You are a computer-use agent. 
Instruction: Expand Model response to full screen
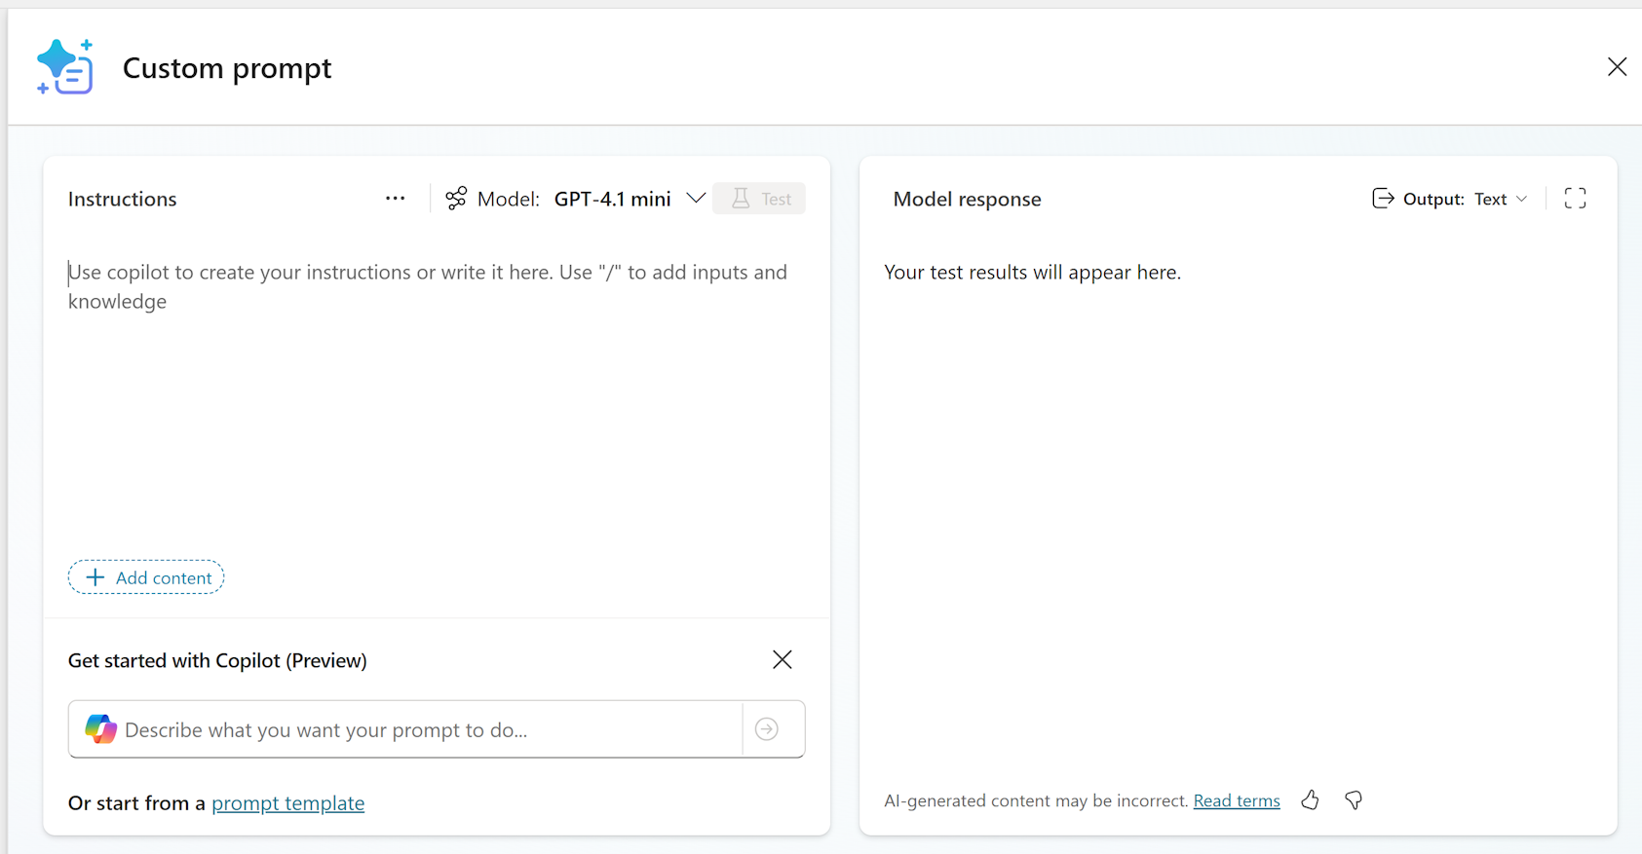tap(1575, 199)
